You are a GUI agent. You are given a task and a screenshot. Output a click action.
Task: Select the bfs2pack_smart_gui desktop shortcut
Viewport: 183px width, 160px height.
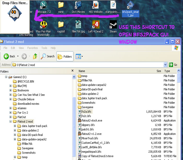click(x=130, y=9)
